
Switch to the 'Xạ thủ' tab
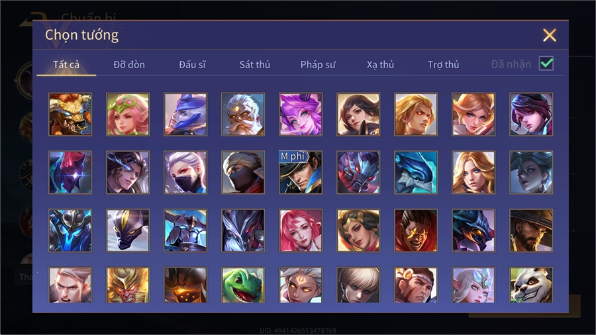pyautogui.click(x=380, y=65)
